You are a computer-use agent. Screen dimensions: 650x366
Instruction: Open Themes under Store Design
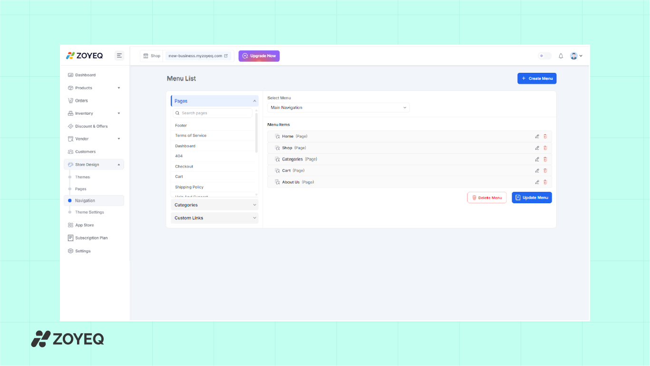(82, 177)
